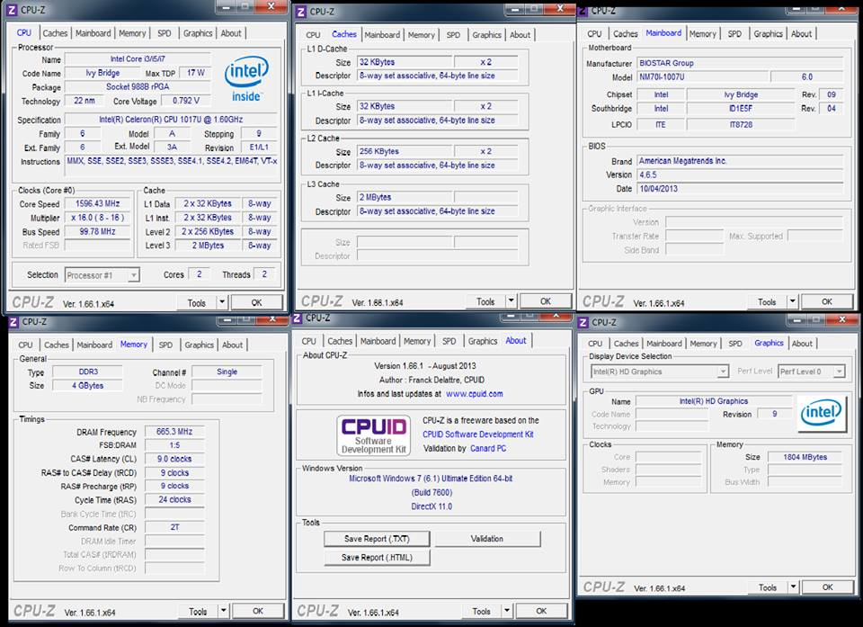
Task: Click OK in the CPU window
Action: (256, 302)
